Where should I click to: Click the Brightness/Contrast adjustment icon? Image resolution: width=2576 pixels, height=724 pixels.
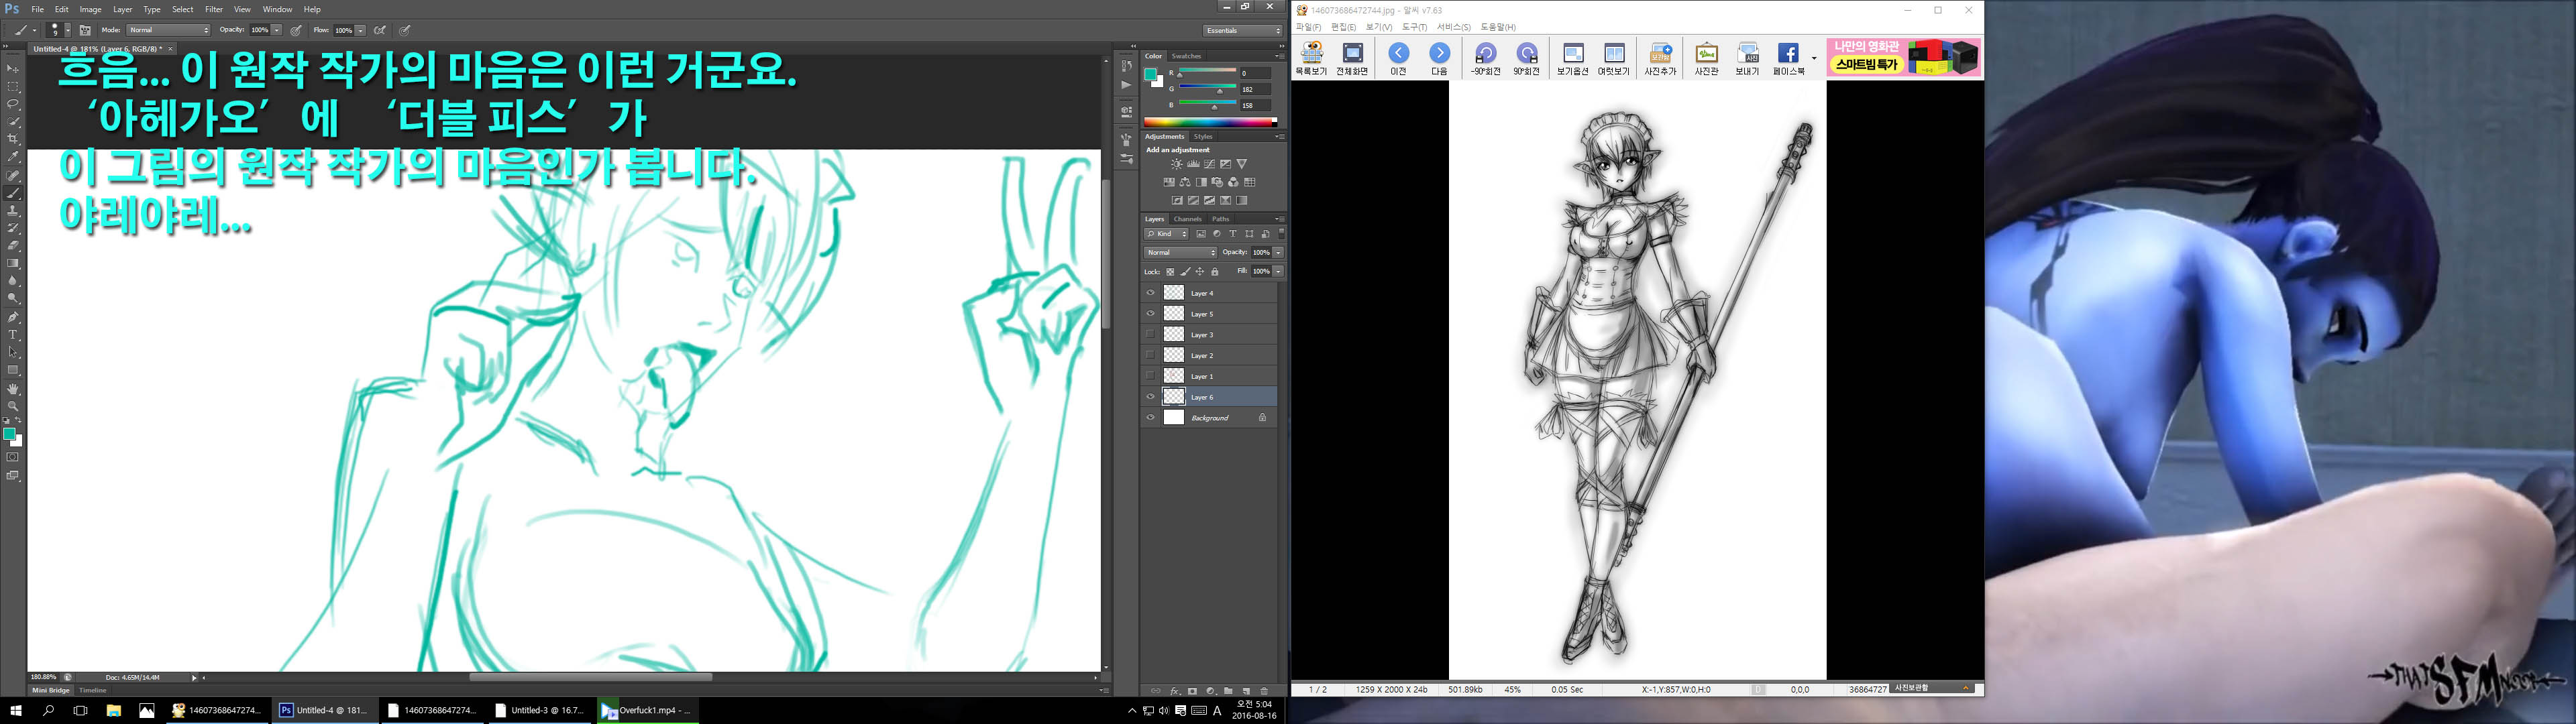[x=1177, y=164]
